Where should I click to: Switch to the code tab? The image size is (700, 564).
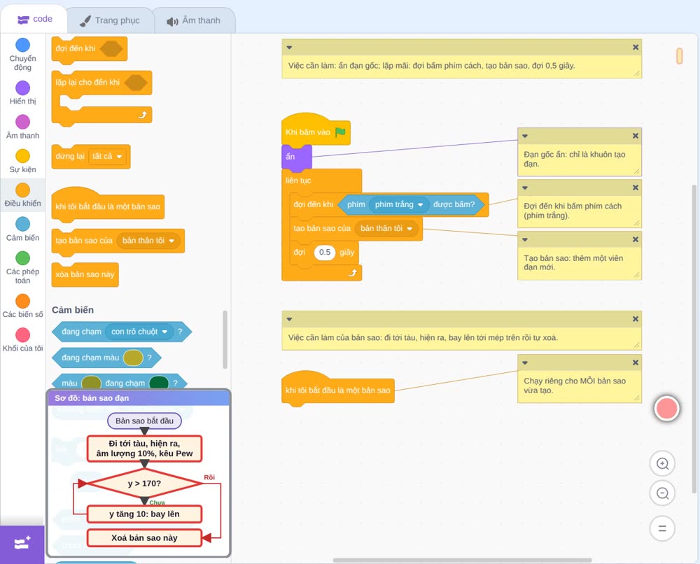(x=34, y=19)
